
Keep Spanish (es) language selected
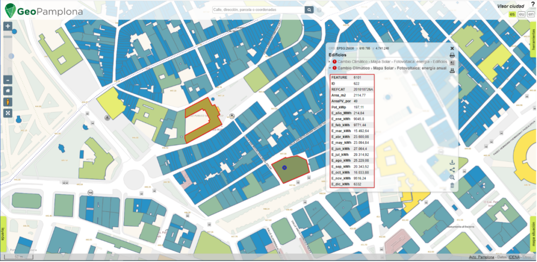pos(512,14)
